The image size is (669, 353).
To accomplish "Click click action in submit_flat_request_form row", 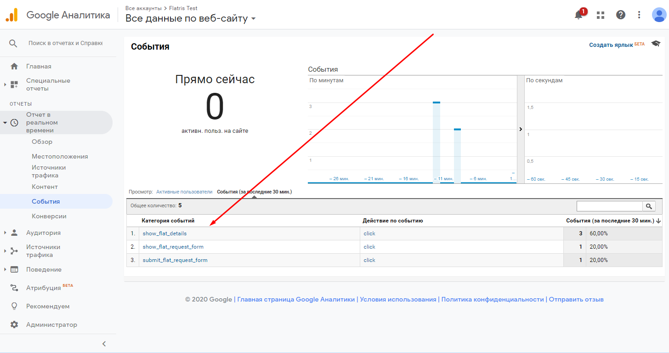I will click(369, 260).
